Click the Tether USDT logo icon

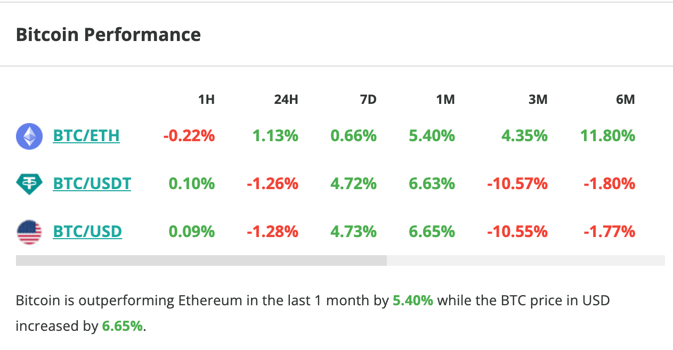pos(29,184)
